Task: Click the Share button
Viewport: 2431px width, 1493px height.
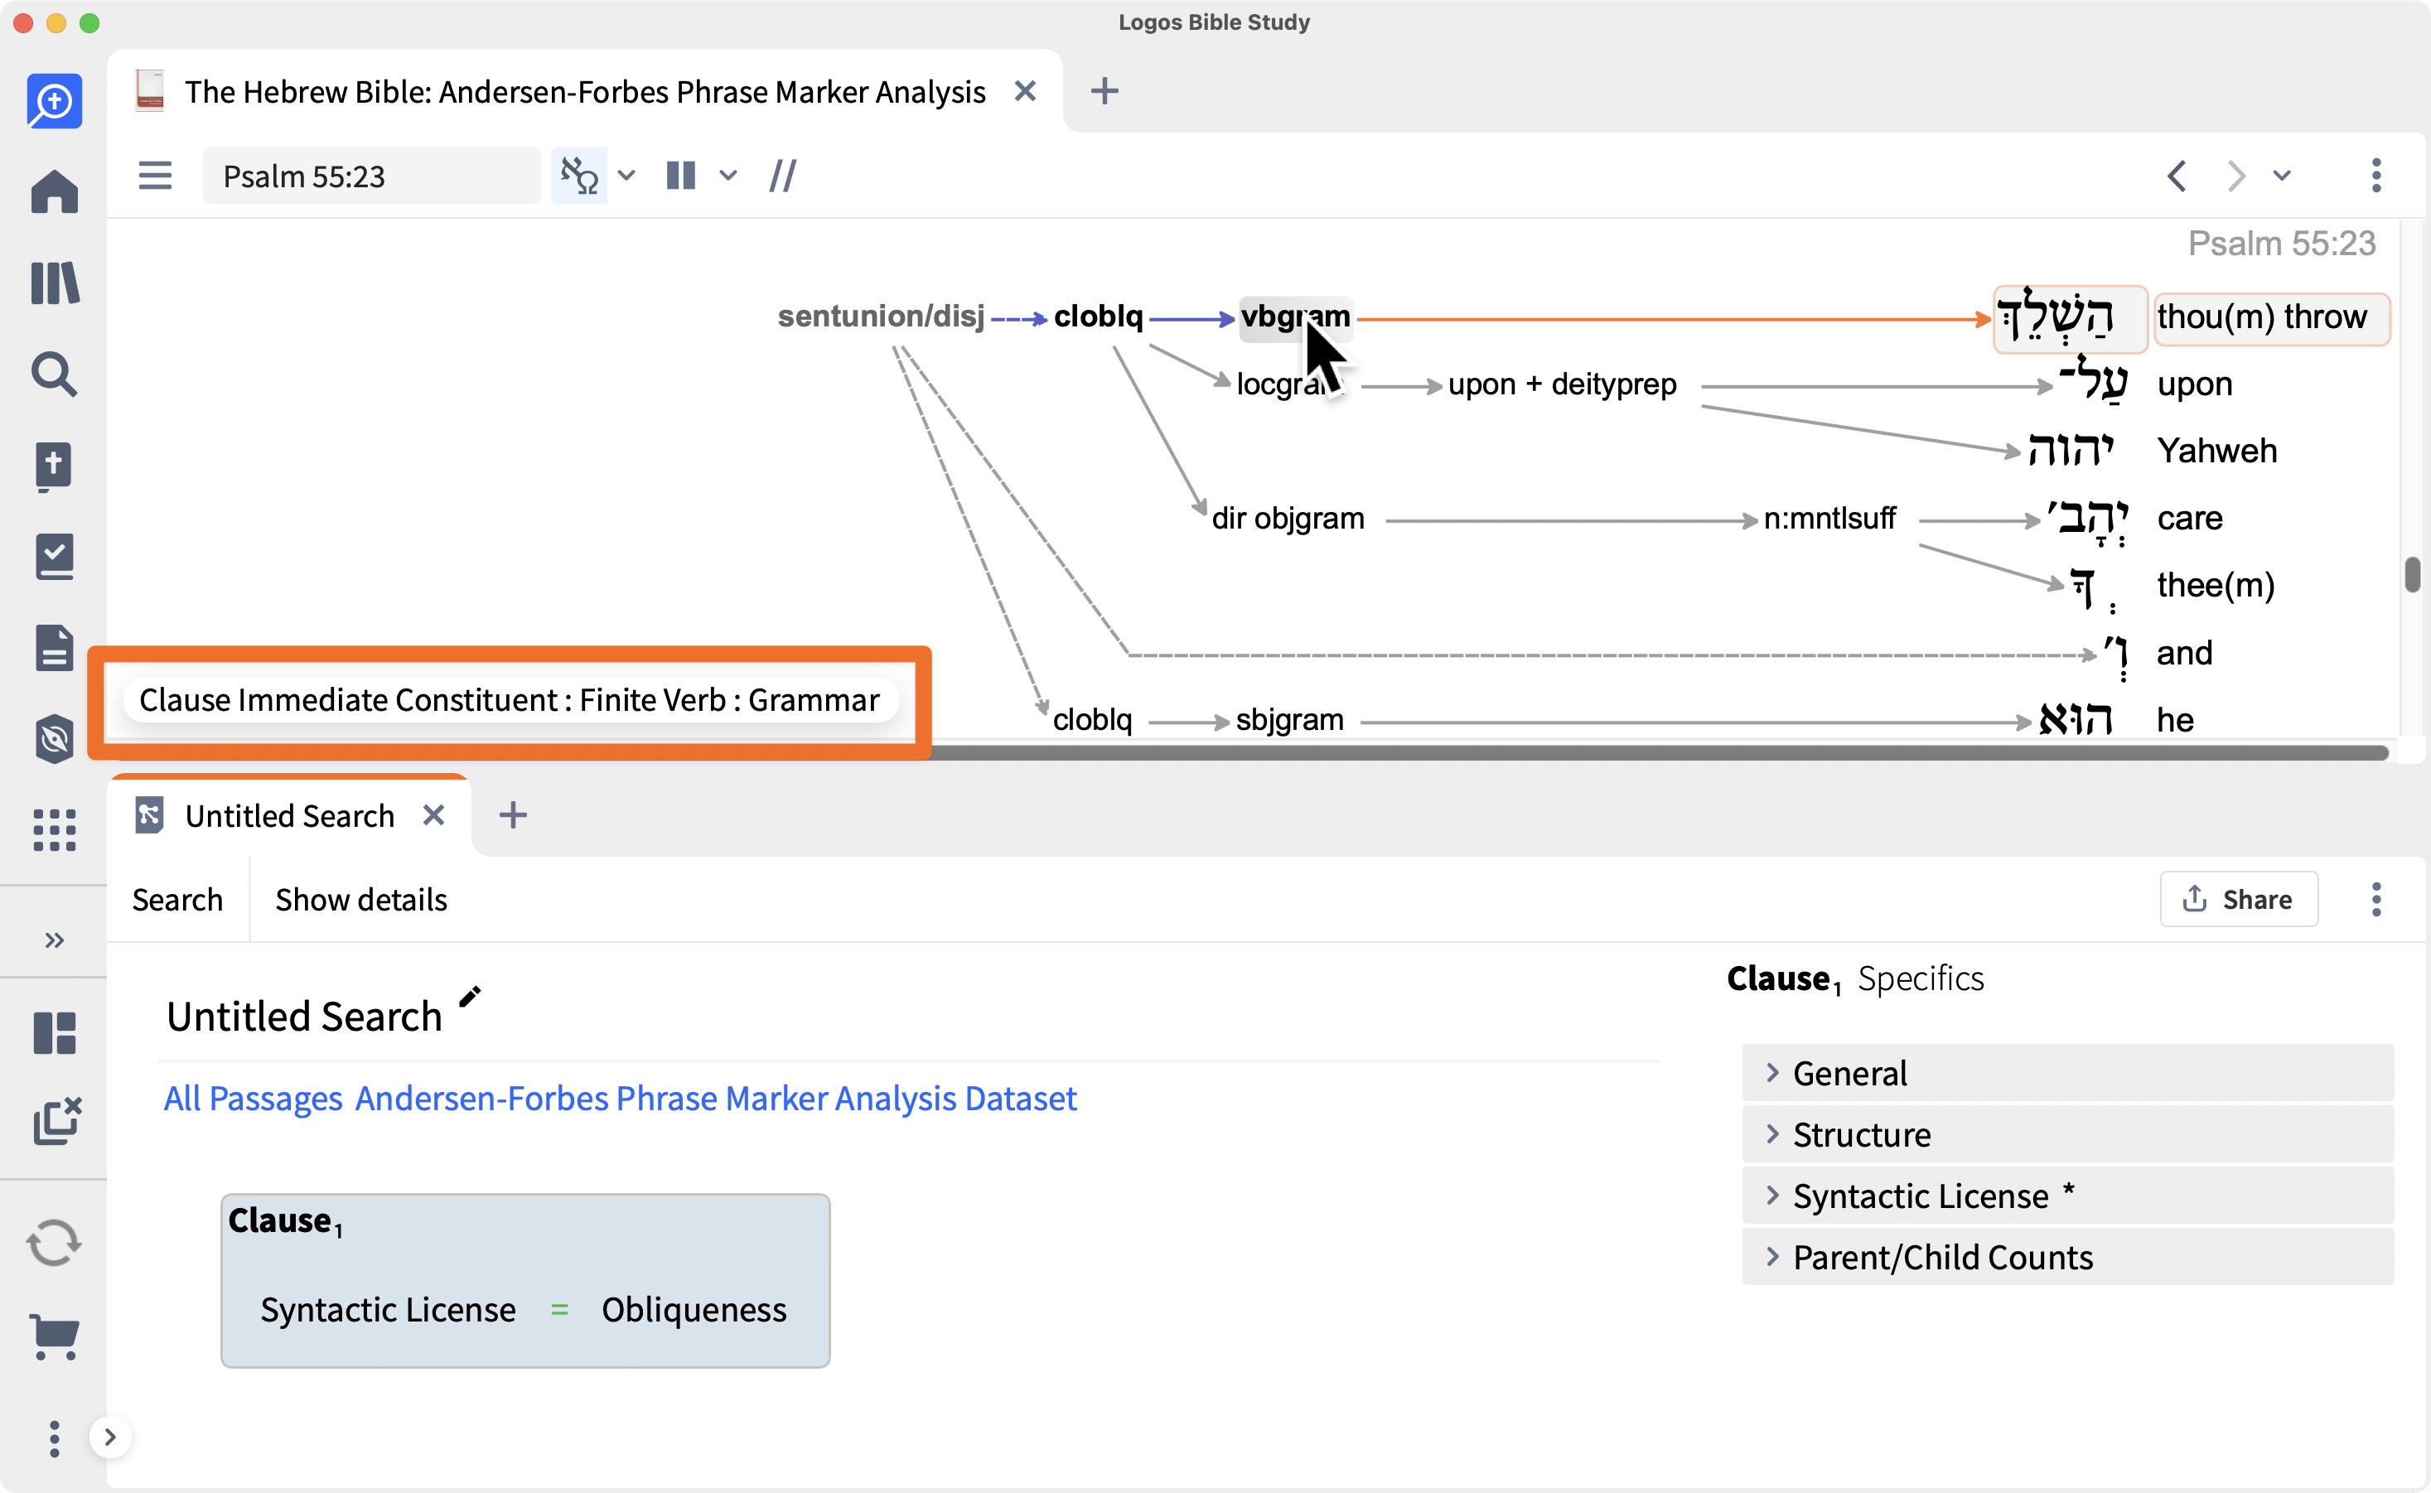Action: click(x=2239, y=899)
